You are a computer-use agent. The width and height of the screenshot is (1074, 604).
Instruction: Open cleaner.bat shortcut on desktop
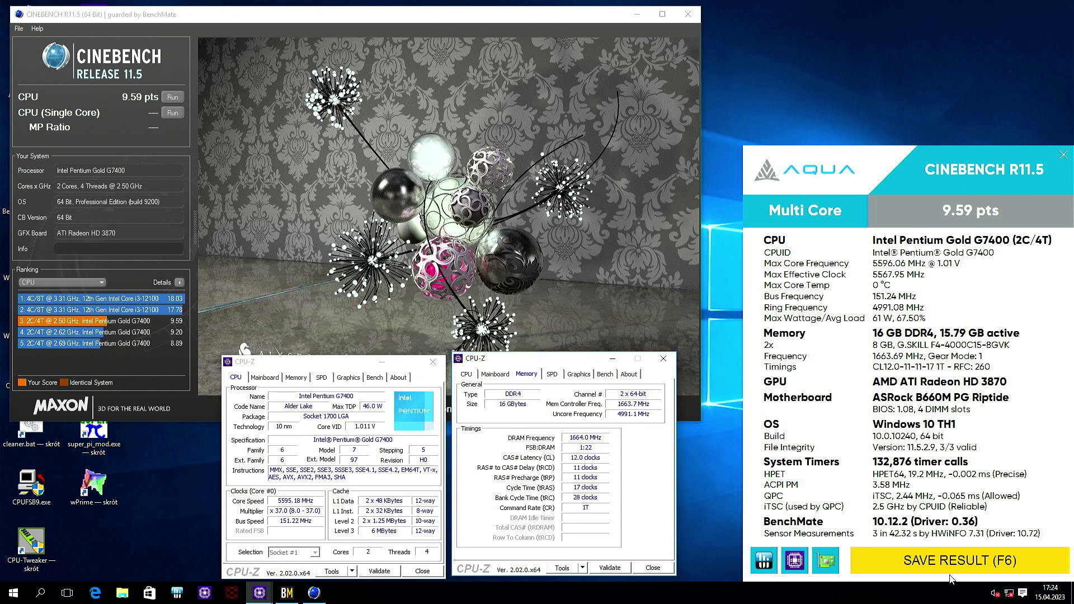31,433
